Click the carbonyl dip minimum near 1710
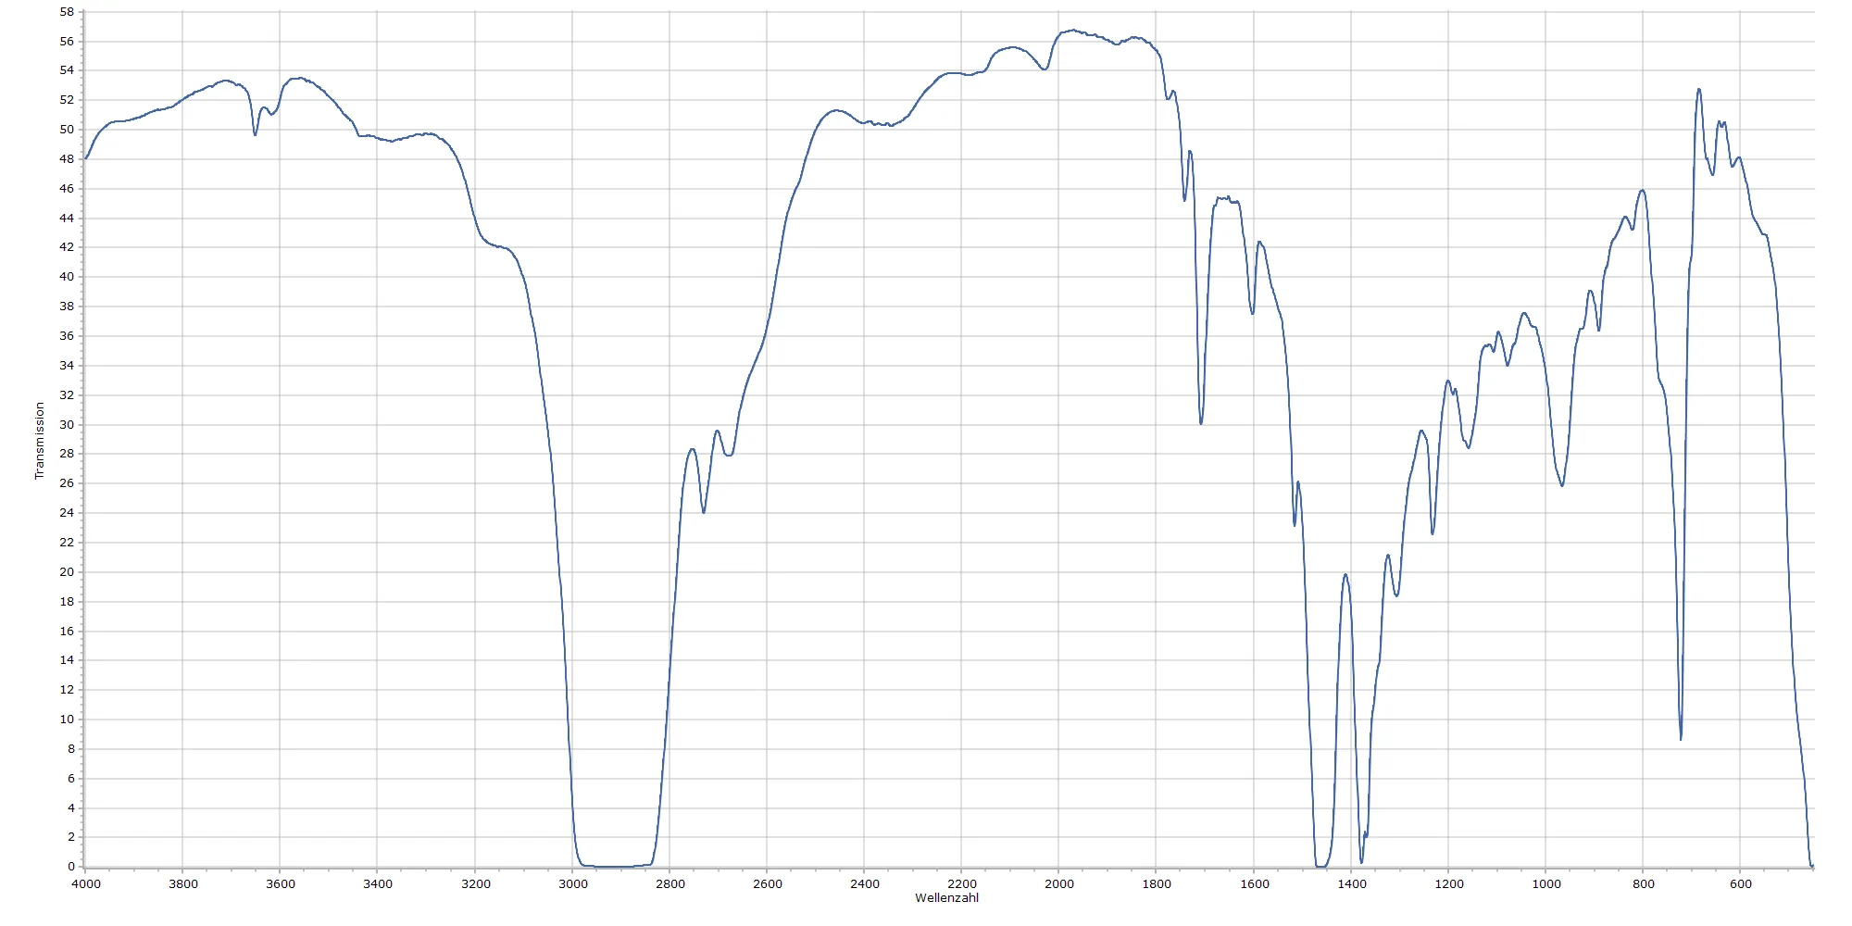 coord(1201,423)
